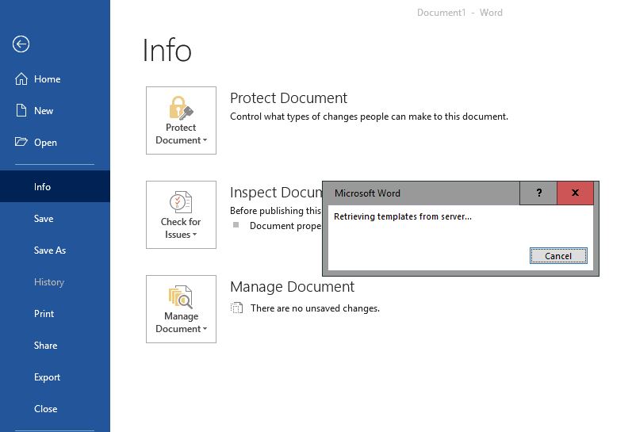
Task: Click the dialog help question mark
Action: [x=538, y=193]
